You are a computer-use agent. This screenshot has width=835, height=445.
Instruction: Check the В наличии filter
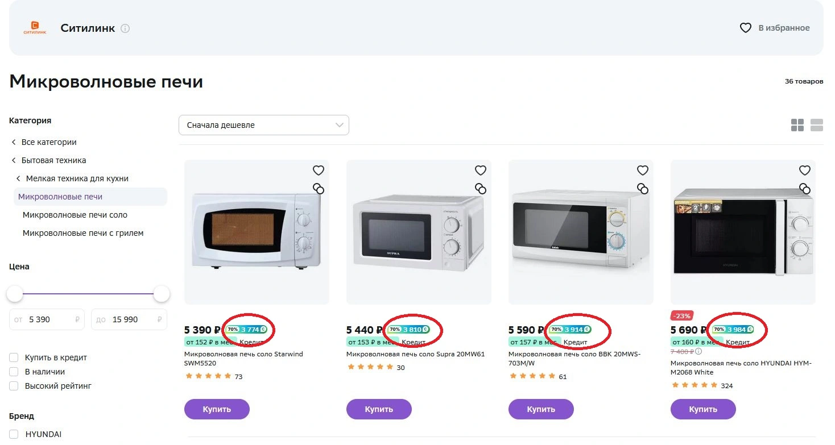[x=14, y=372]
